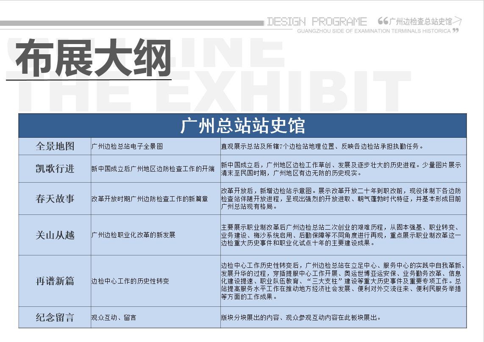Click the GUANGZHOU SIDE OF EXAMINATION subtitle text
Screen dimensions: 484x342
374,31
